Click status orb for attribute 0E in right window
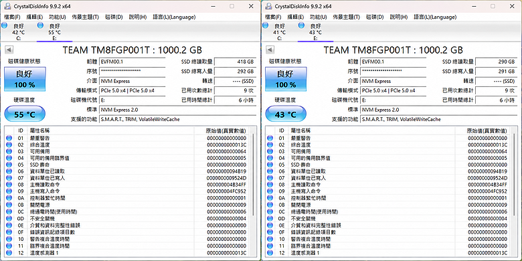Viewport: 522px width, 261px height. [270, 226]
